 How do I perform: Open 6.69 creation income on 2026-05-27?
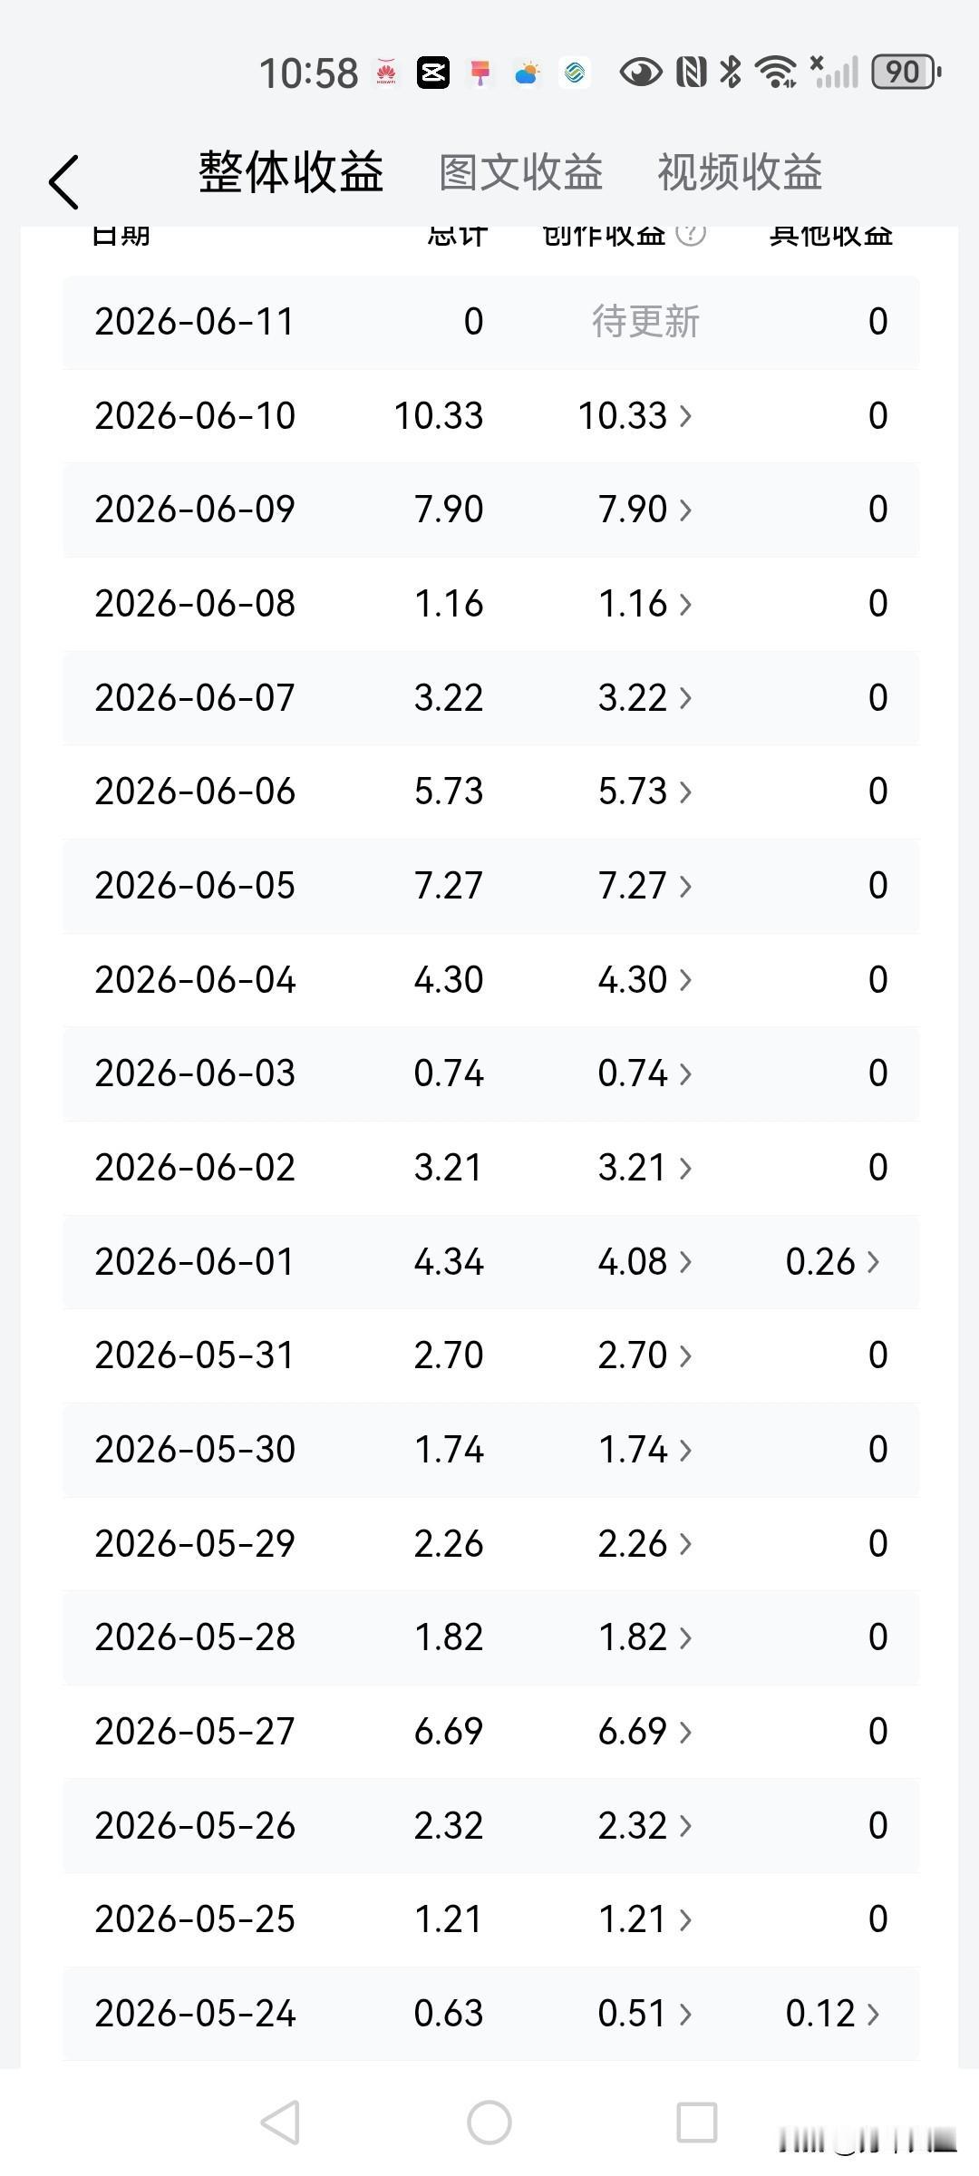pos(645,1731)
